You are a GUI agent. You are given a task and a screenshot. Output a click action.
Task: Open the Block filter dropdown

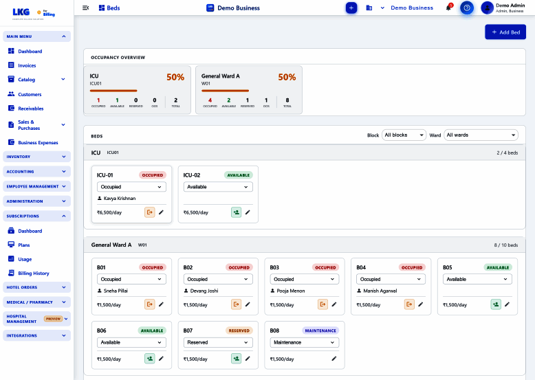click(x=404, y=135)
